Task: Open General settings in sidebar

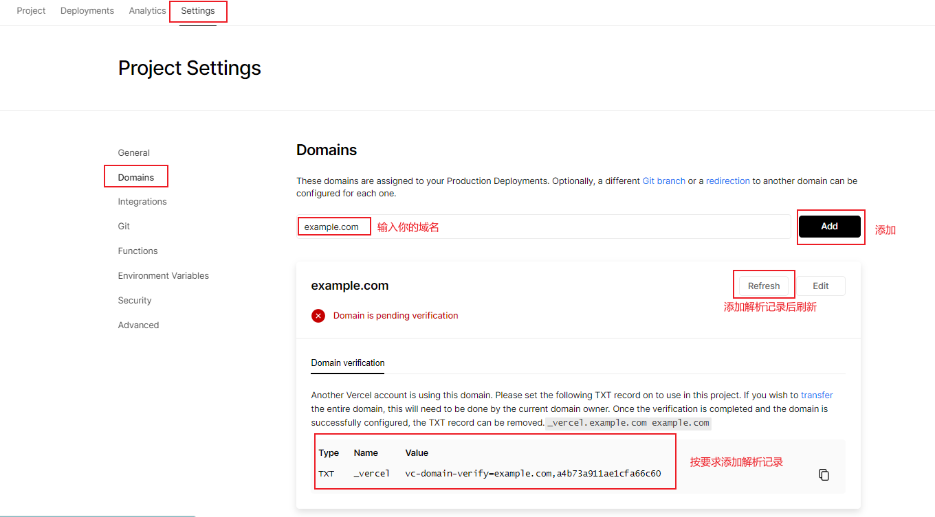Action: click(x=133, y=153)
